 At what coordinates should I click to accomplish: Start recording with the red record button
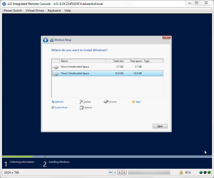(124, 172)
